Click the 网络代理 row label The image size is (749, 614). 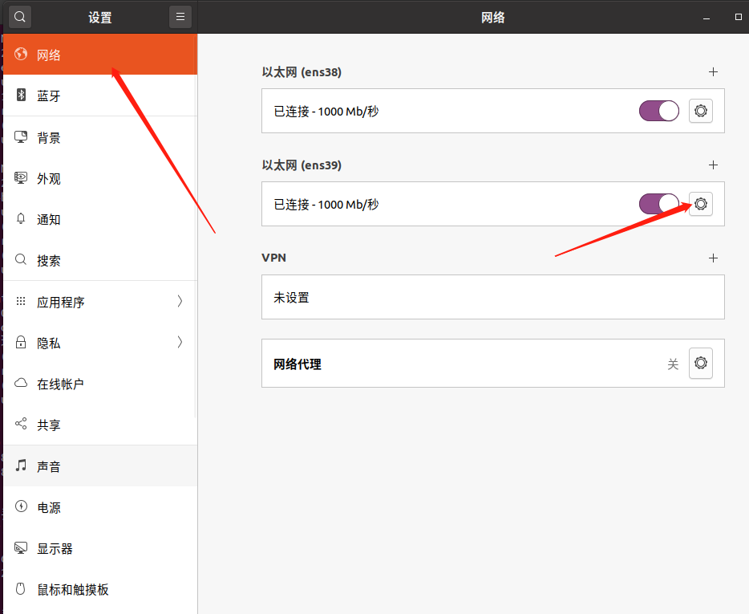click(x=298, y=364)
